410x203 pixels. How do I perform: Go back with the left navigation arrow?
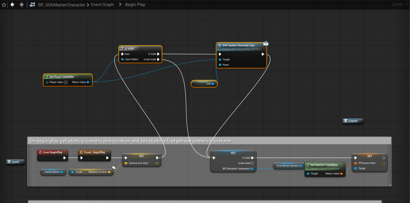pyautogui.click(x=12, y=5)
